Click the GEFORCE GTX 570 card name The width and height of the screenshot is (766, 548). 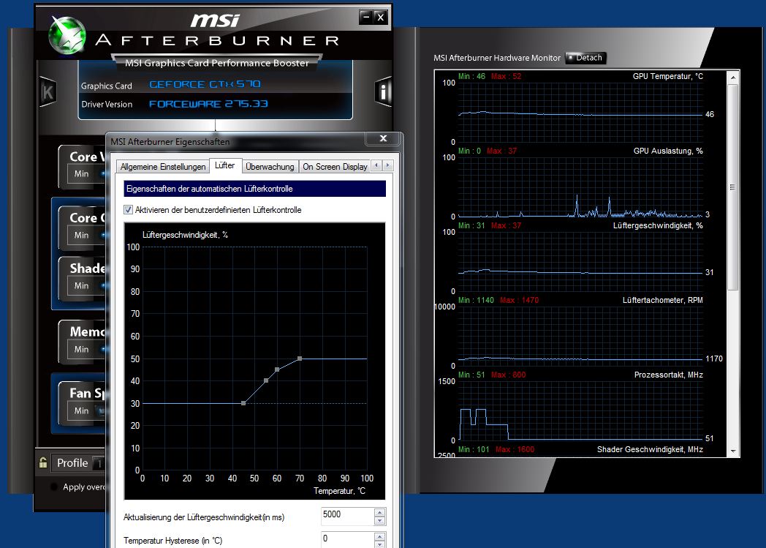pos(205,85)
